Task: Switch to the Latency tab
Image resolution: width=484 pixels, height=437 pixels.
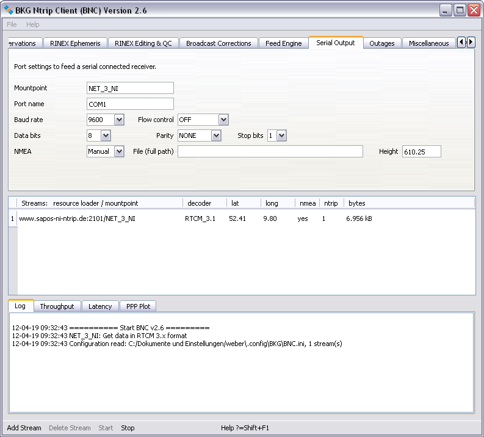Action: (x=100, y=306)
